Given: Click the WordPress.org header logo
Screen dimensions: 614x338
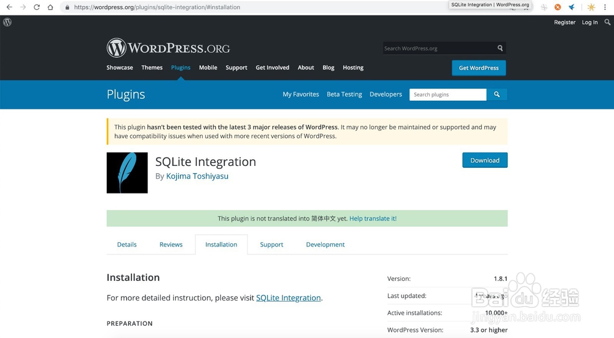Looking at the screenshot, I should (x=168, y=48).
